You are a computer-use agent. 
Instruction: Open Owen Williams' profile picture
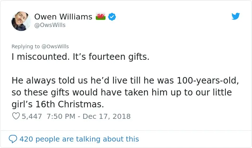[x=21, y=21]
